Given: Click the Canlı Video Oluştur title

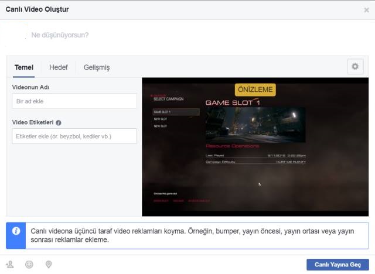Looking at the screenshot, I should [37, 9].
